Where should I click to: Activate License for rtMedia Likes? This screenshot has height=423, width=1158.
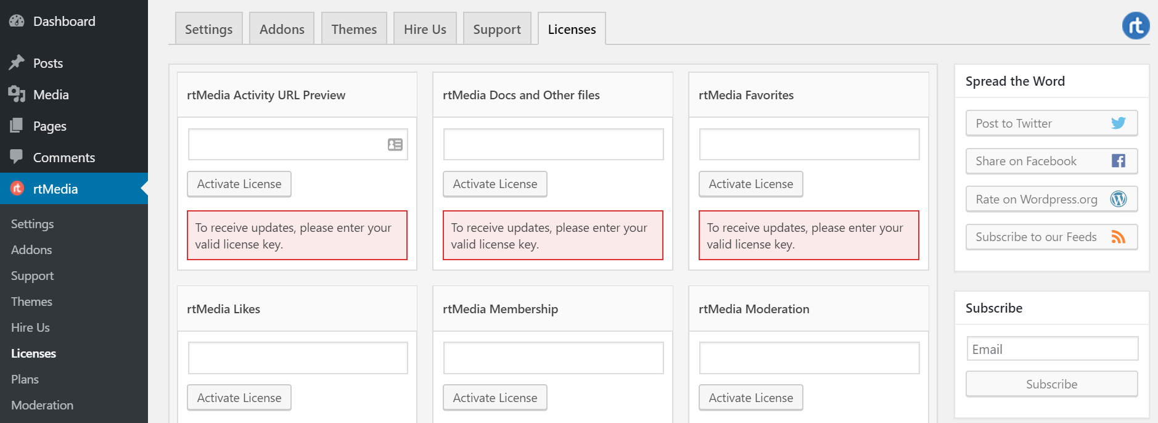[239, 398]
